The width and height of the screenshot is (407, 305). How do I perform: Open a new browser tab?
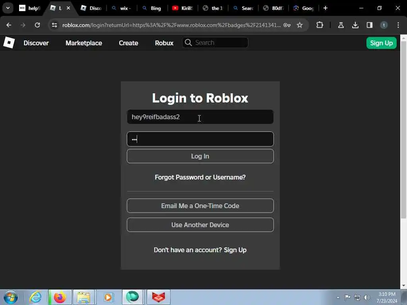point(326,8)
